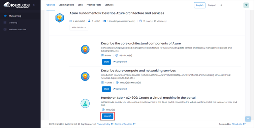Open the English language selector

pyautogui.click(x=199, y=5)
